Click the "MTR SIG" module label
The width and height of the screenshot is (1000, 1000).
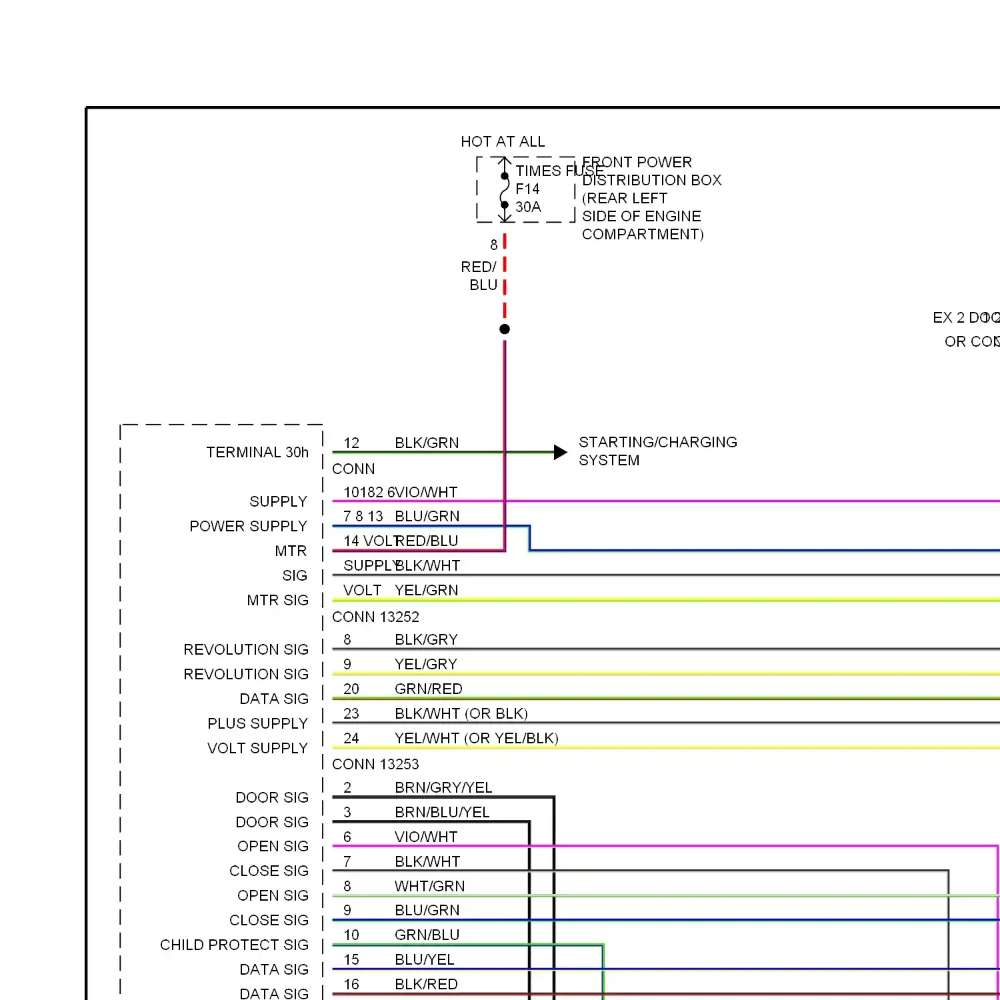[278, 600]
